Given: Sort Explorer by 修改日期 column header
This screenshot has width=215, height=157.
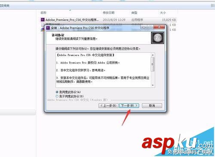Looking at the screenshot, I should click(x=108, y=13).
